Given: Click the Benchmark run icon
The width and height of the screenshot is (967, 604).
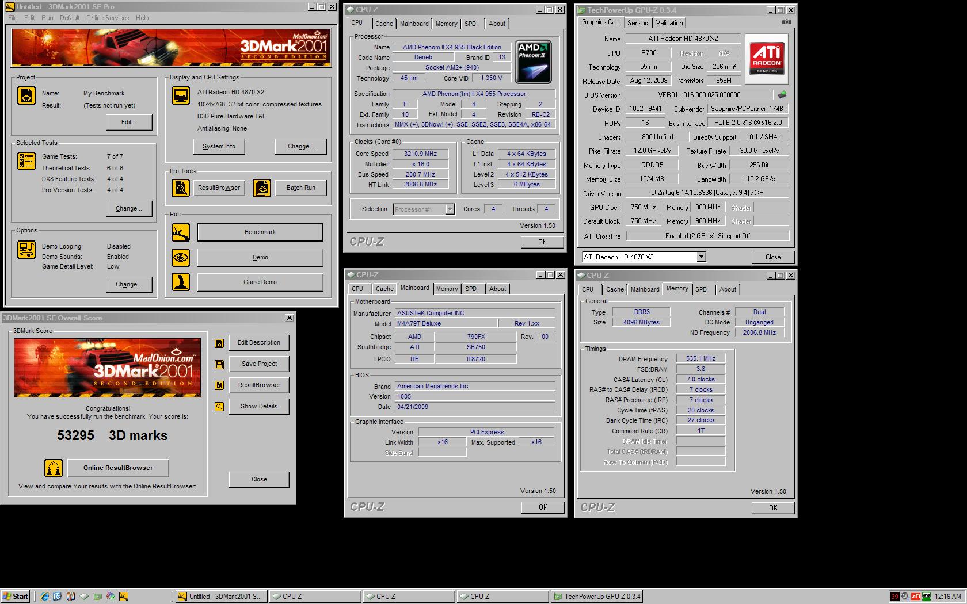Looking at the screenshot, I should coord(181,232).
